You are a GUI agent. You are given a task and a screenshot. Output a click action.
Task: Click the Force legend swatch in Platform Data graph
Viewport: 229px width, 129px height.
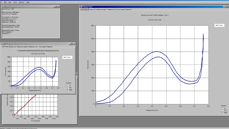[216, 25]
